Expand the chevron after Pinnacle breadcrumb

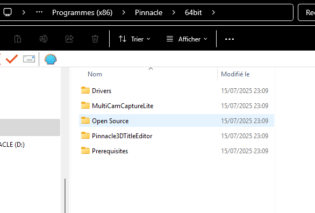pos(174,12)
